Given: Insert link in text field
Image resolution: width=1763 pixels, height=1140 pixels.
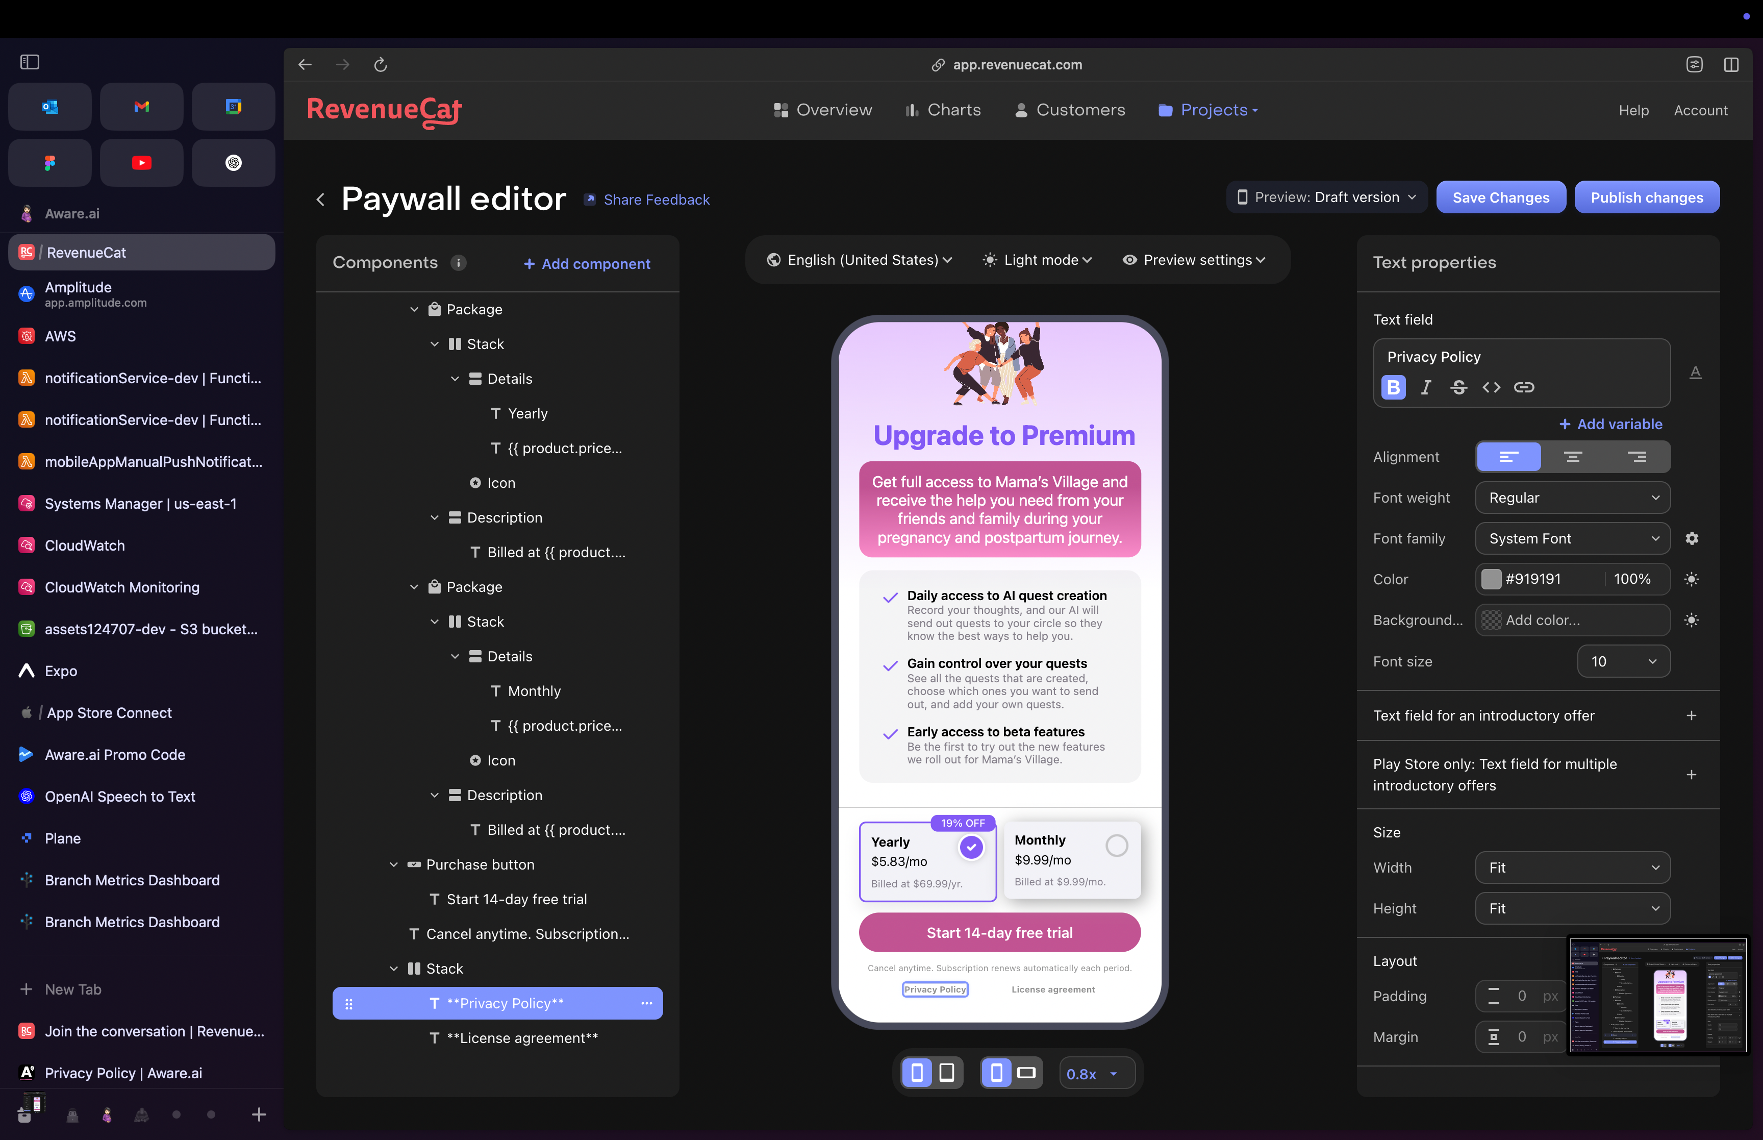Looking at the screenshot, I should pos(1523,387).
